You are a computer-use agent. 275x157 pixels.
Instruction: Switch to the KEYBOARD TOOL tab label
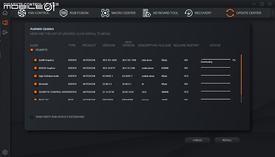(x=165, y=13)
